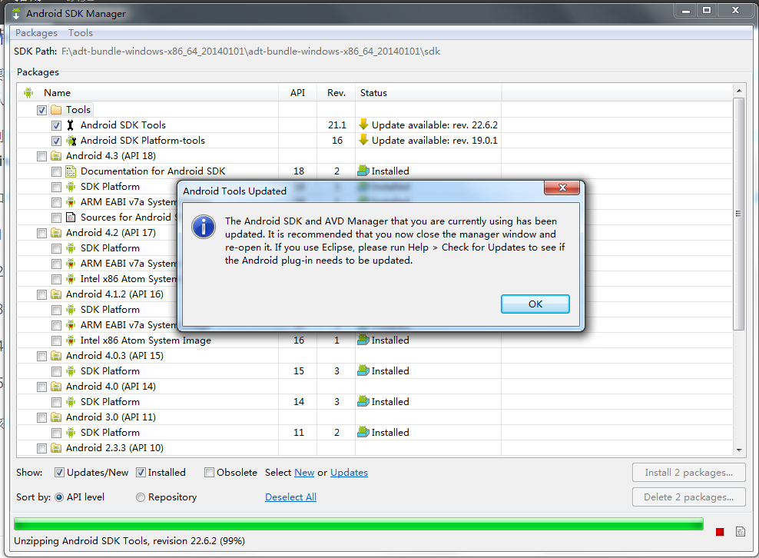Select the Android 2.3.3 (API 10) row
Screen dimensions: 759x558
375,448
